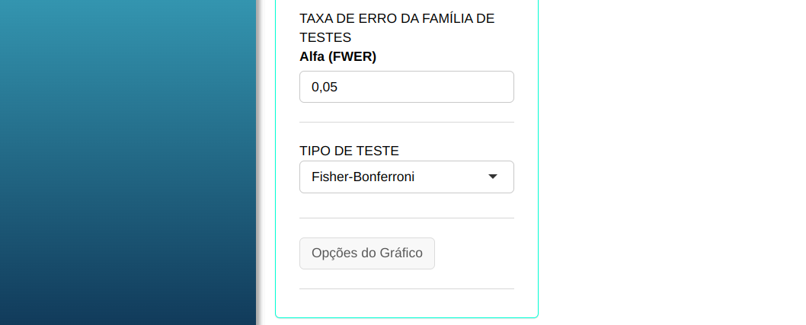
Task: Select the Fisher-Bonferroni text in the combo box
Action: 363,177
